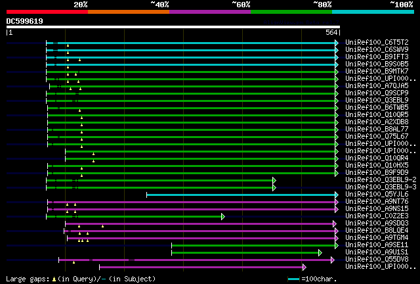Select the UniRef100_Q10HX5 label

click(377, 166)
